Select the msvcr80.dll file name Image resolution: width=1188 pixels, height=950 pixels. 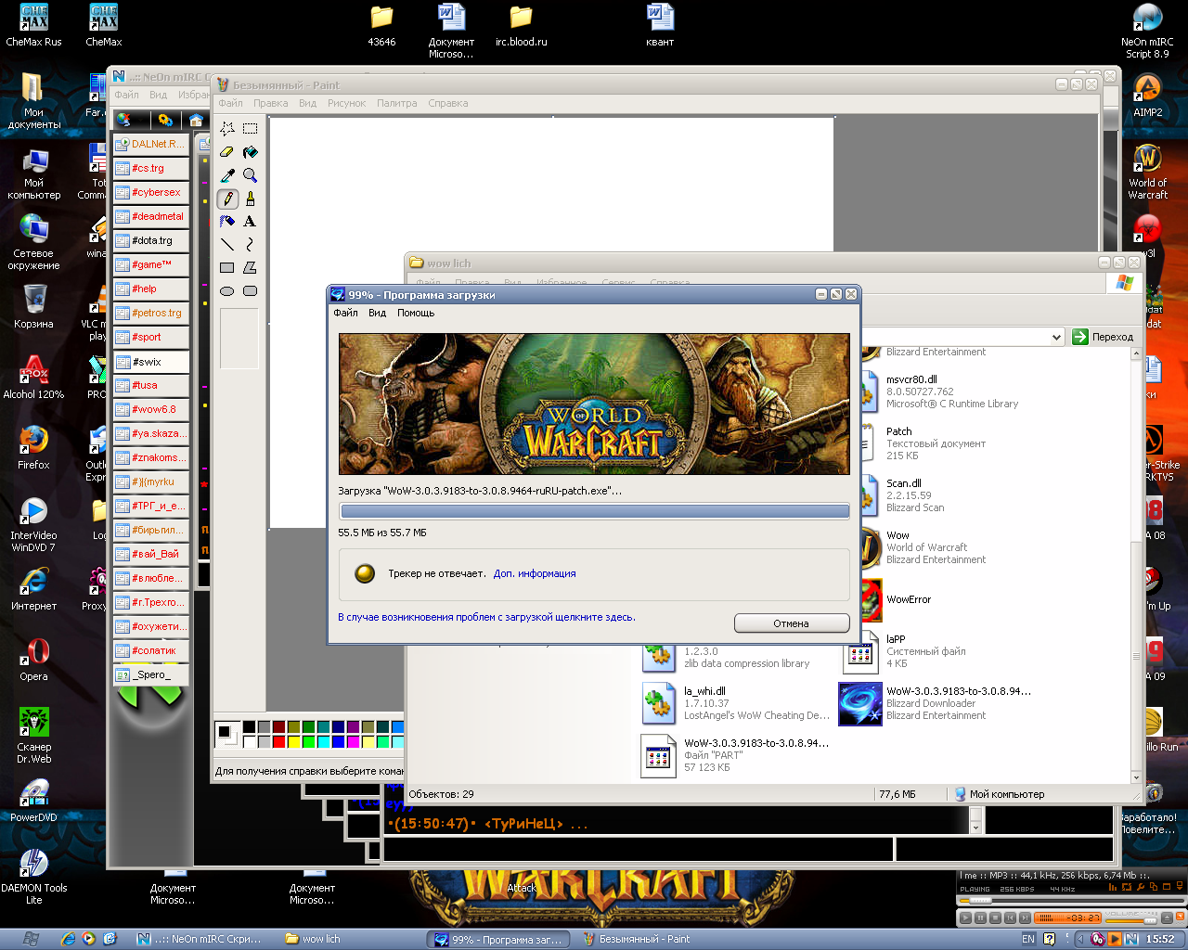(911, 379)
